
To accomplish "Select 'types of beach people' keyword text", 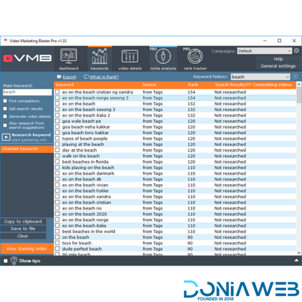I will tap(85, 138).
